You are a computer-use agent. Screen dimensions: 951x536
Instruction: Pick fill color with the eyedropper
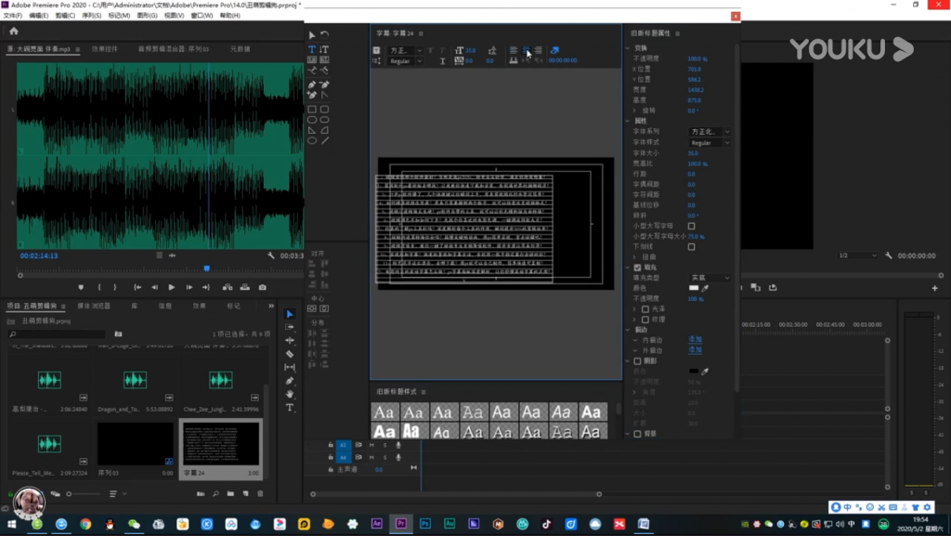[x=706, y=288]
